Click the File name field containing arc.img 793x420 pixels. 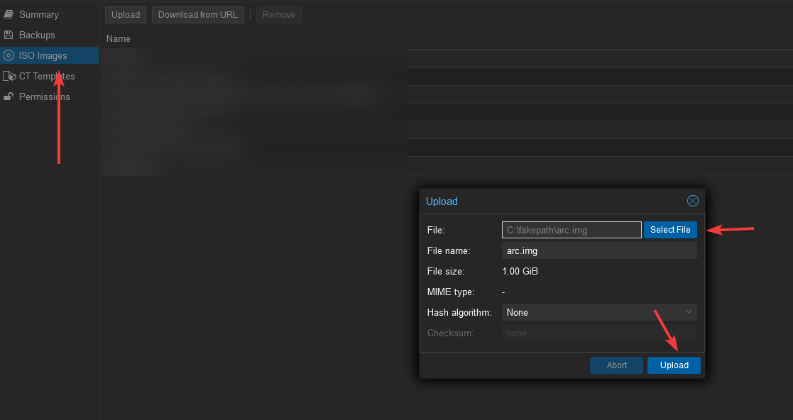point(599,250)
